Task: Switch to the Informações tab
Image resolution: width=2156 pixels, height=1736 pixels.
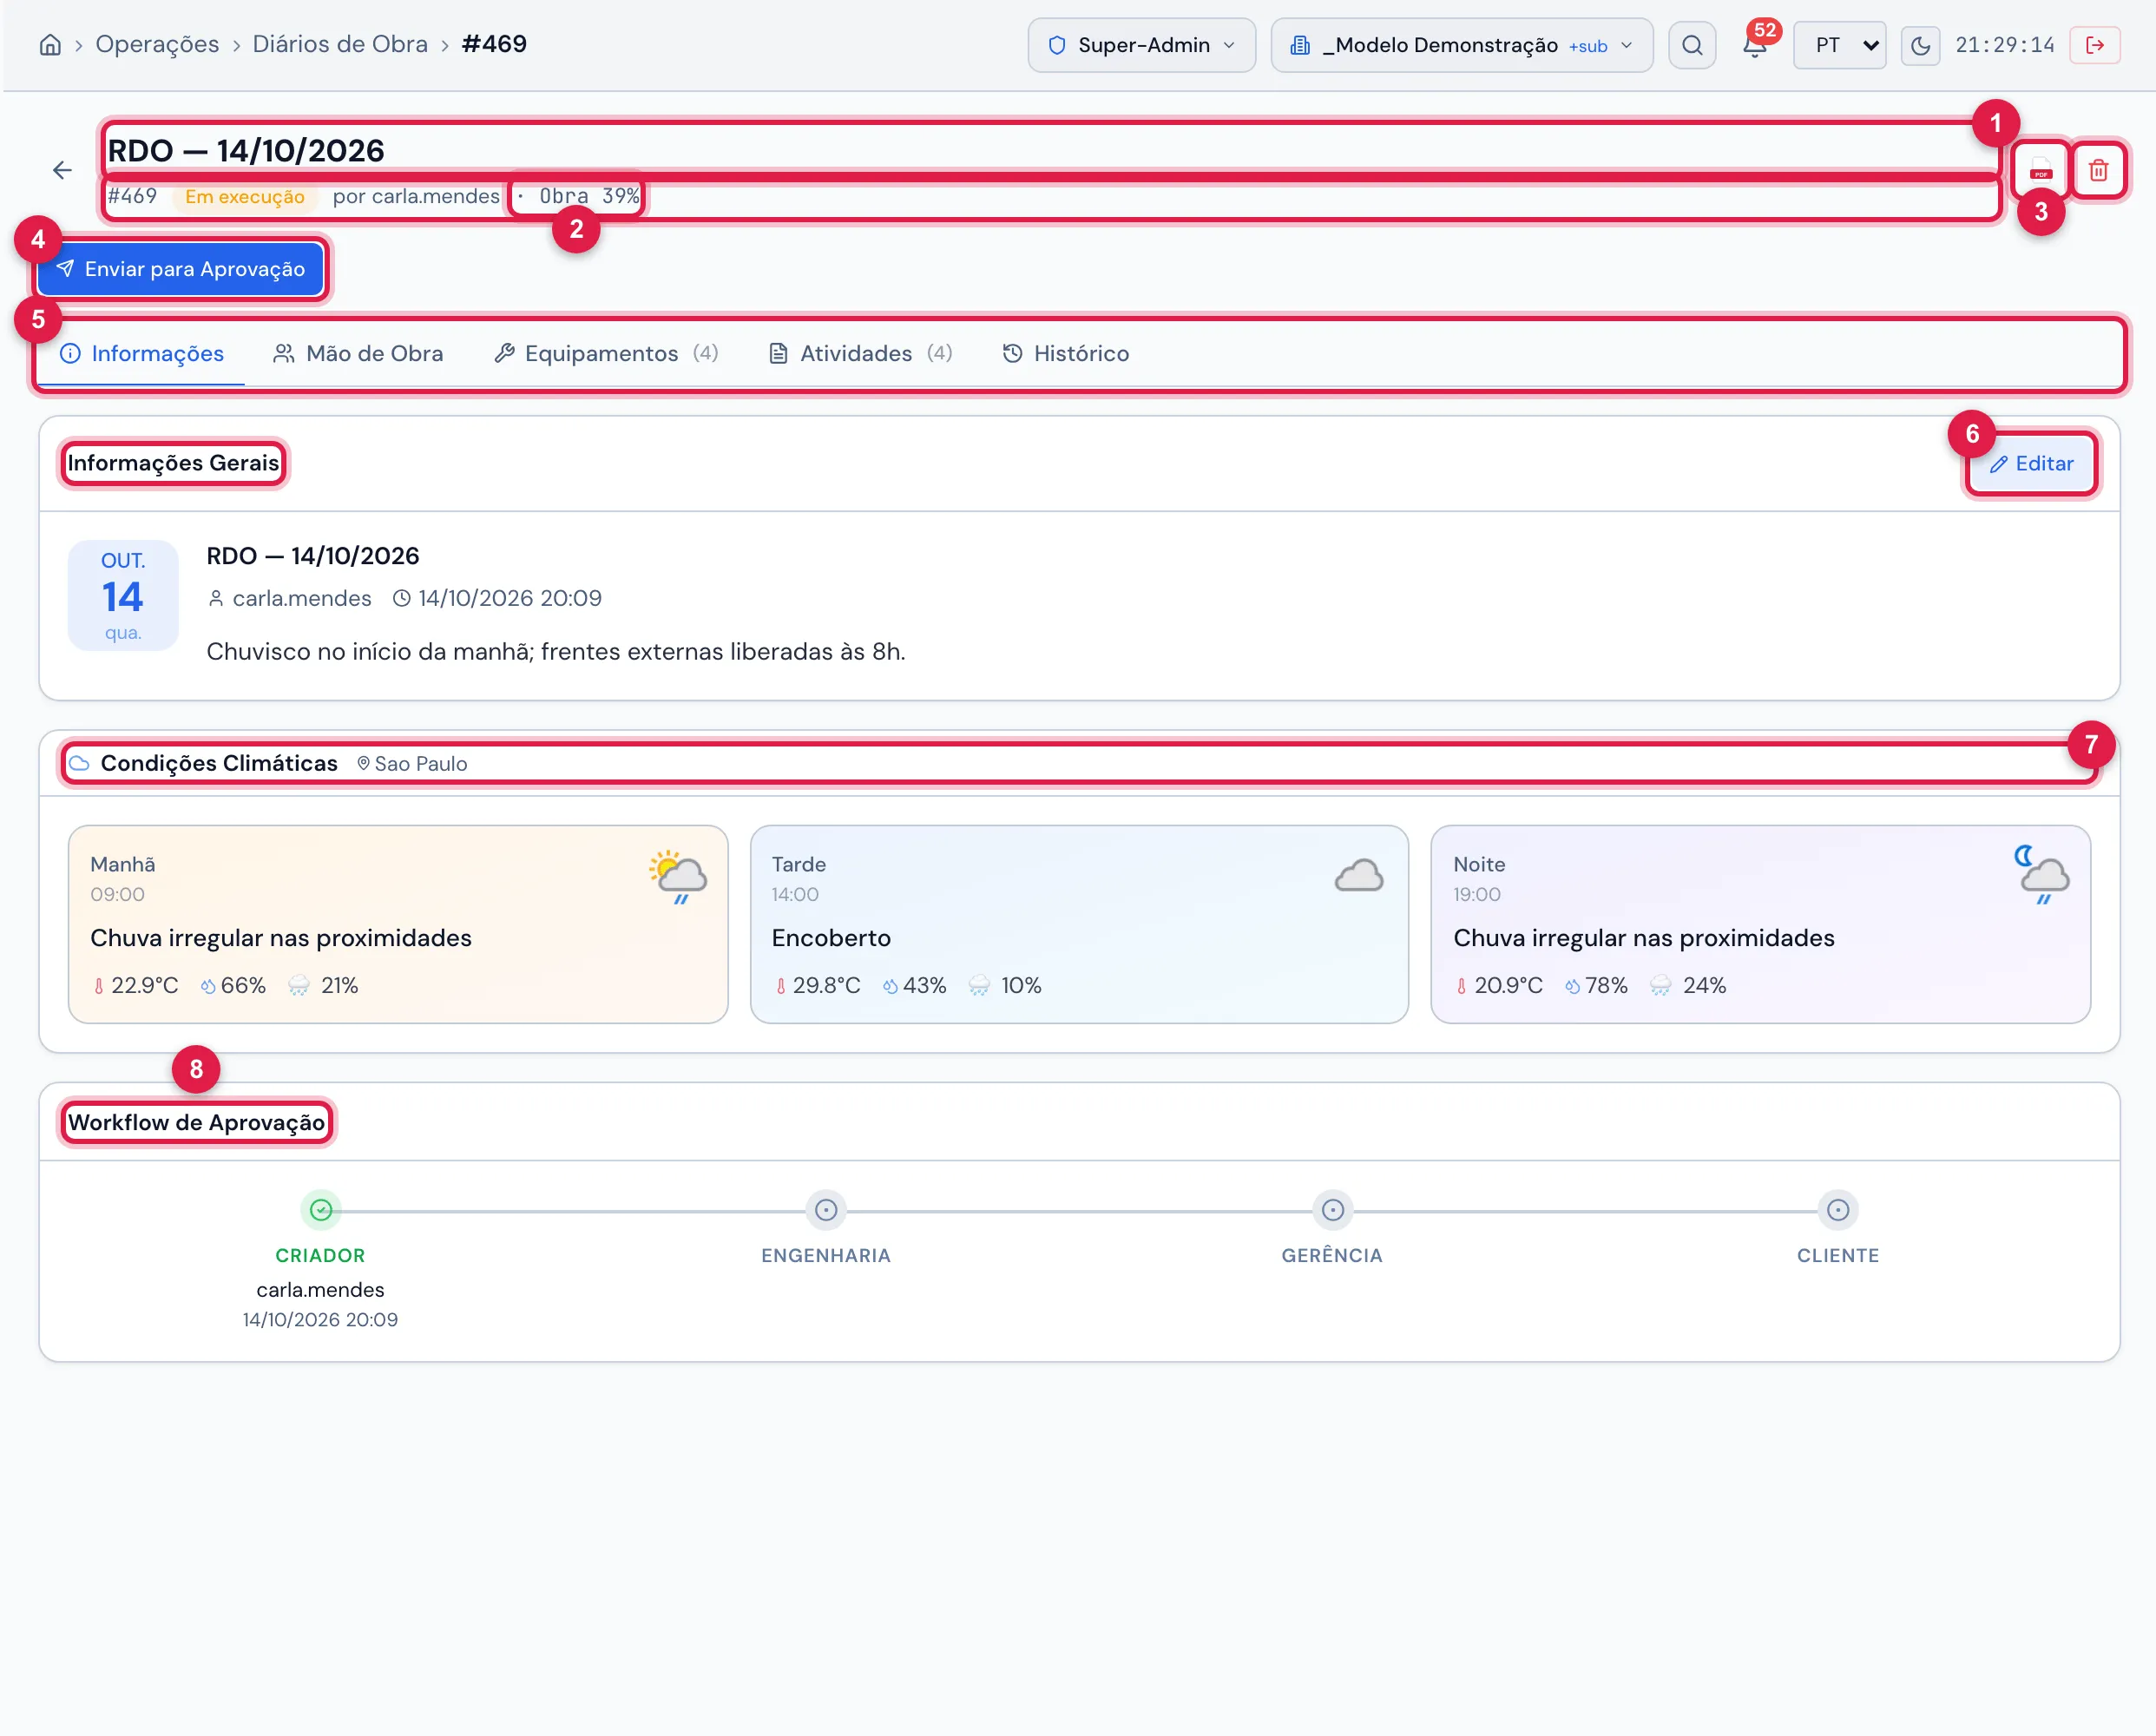Action: (x=142, y=353)
